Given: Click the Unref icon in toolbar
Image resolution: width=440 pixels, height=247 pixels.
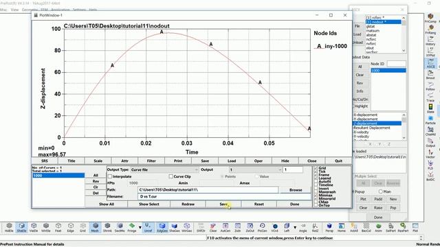Looking at the screenshot, I should coord(148,227).
